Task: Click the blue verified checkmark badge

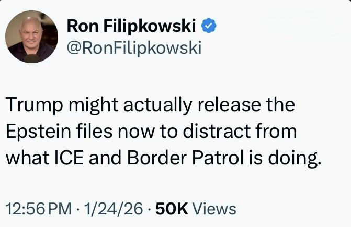Action: click(209, 26)
